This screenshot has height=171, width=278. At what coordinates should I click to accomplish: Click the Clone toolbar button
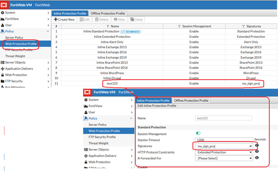(136, 20)
